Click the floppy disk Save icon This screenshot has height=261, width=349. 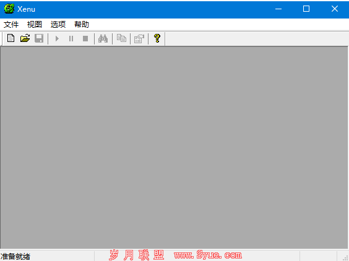point(39,38)
